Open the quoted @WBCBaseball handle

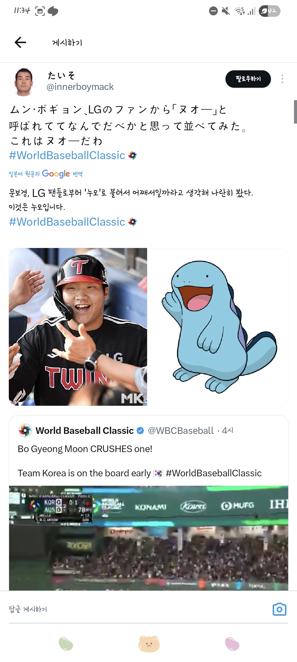pyautogui.click(x=181, y=431)
